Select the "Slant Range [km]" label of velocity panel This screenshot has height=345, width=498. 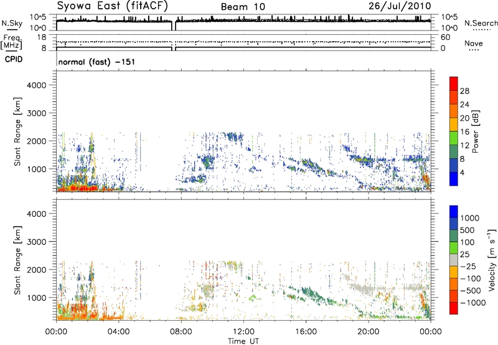point(17,260)
